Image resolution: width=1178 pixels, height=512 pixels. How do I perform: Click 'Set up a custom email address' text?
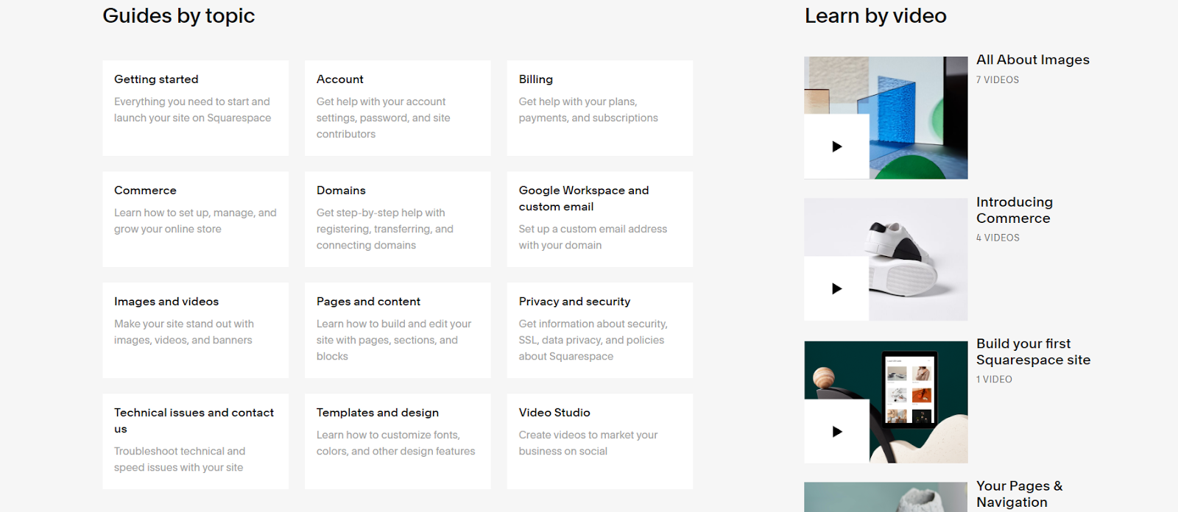click(593, 237)
